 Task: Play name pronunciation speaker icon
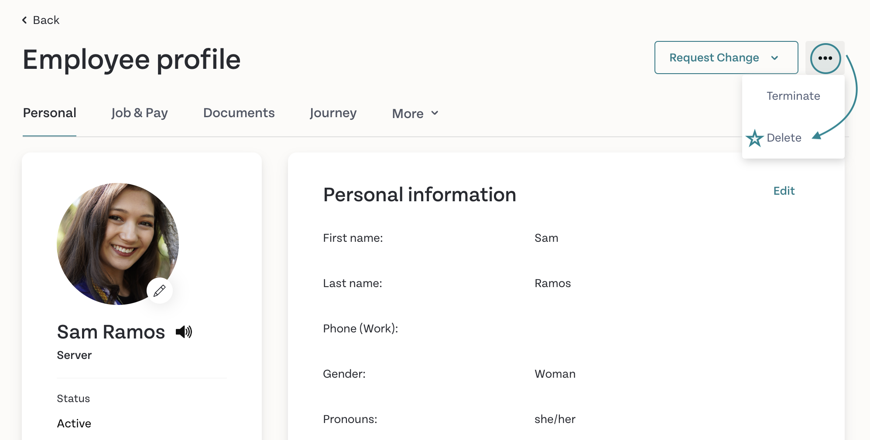tap(184, 332)
